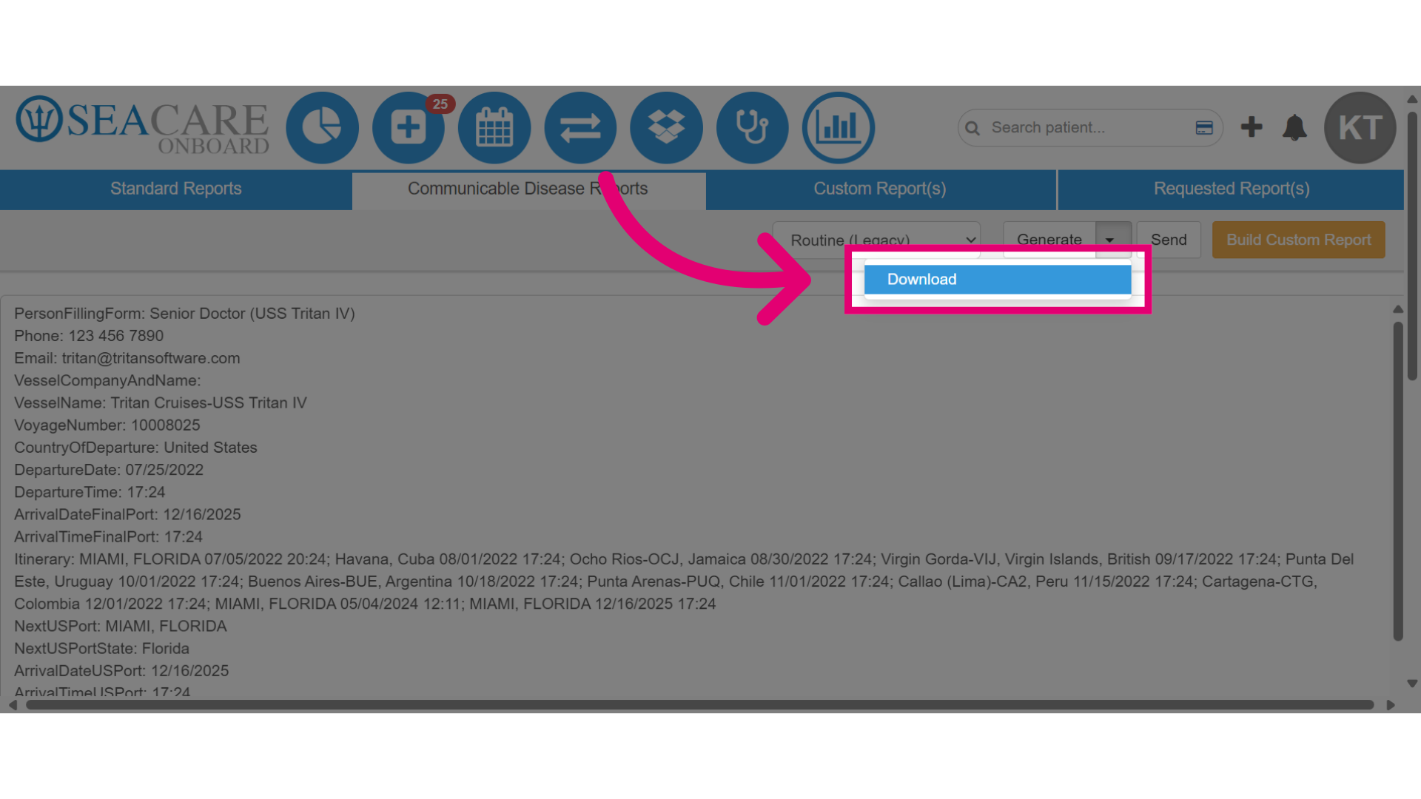This screenshot has width=1421, height=799.
Task: Click the report scrollbar up arrow
Action: pyautogui.click(x=1398, y=309)
